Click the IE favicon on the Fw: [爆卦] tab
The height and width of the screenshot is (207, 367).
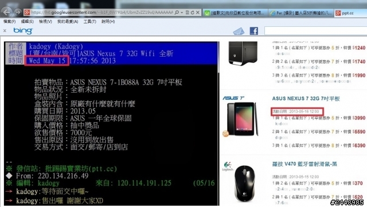click(x=273, y=13)
